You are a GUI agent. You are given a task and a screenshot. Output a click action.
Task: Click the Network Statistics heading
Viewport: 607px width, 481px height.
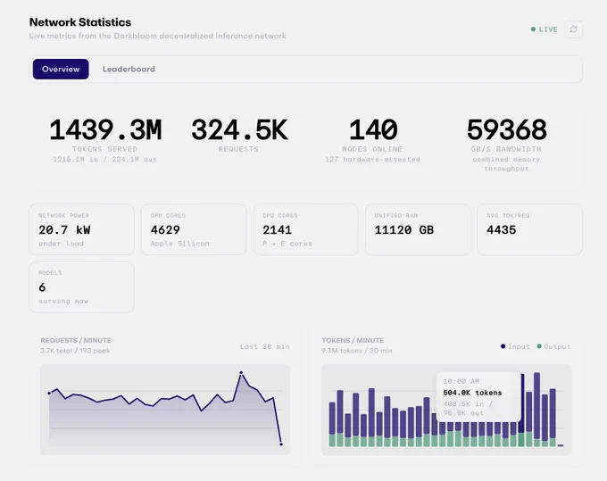pyautogui.click(x=80, y=22)
